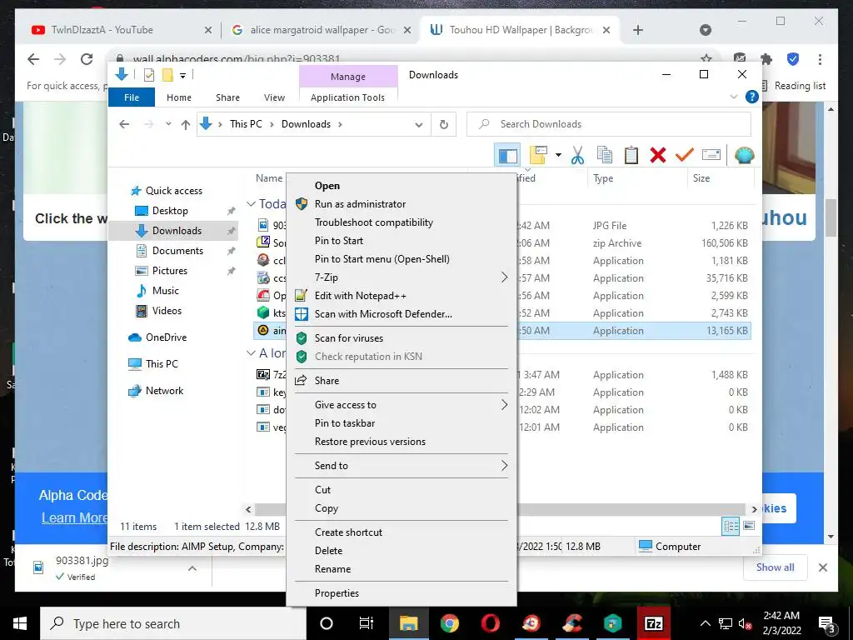Click the scissors Cut toolbar icon
853x640 pixels.
pyautogui.click(x=578, y=156)
